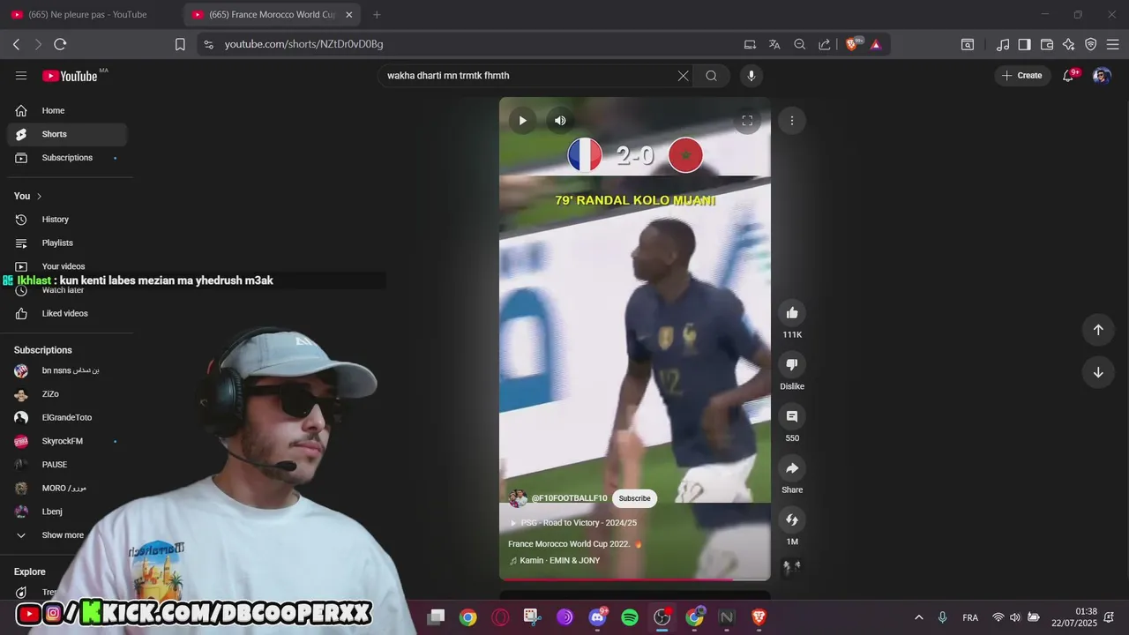Image resolution: width=1129 pixels, height=635 pixels.
Task: Click the Create button
Action: click(1021, 76)
